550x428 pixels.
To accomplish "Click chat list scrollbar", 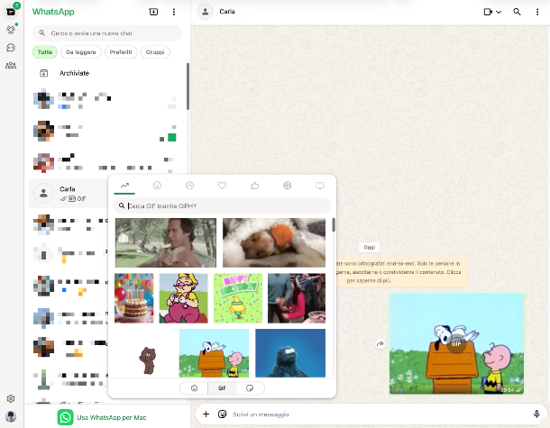I will [188, 87].
